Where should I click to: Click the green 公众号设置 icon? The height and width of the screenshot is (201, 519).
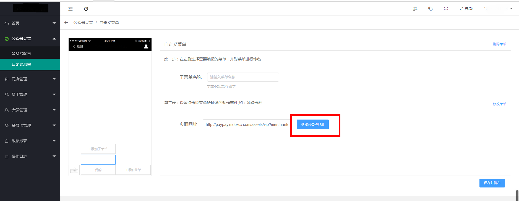(x=7, y=39)
